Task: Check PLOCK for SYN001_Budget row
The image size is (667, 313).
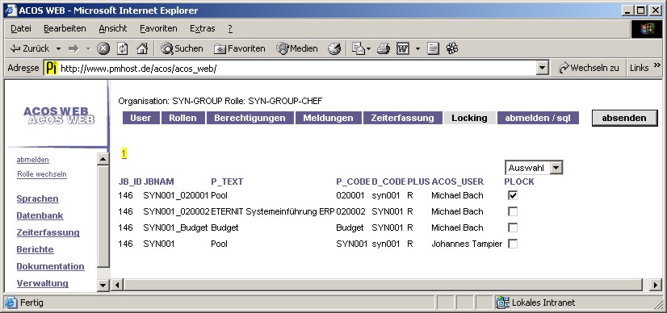Action: point(513,227)
